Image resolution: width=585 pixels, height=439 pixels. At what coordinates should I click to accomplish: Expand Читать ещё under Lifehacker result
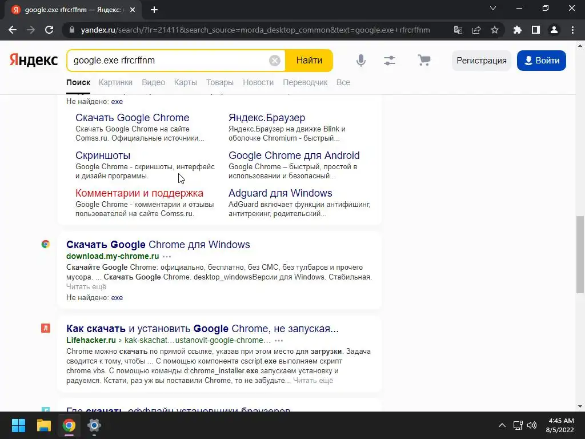(313, 380)
